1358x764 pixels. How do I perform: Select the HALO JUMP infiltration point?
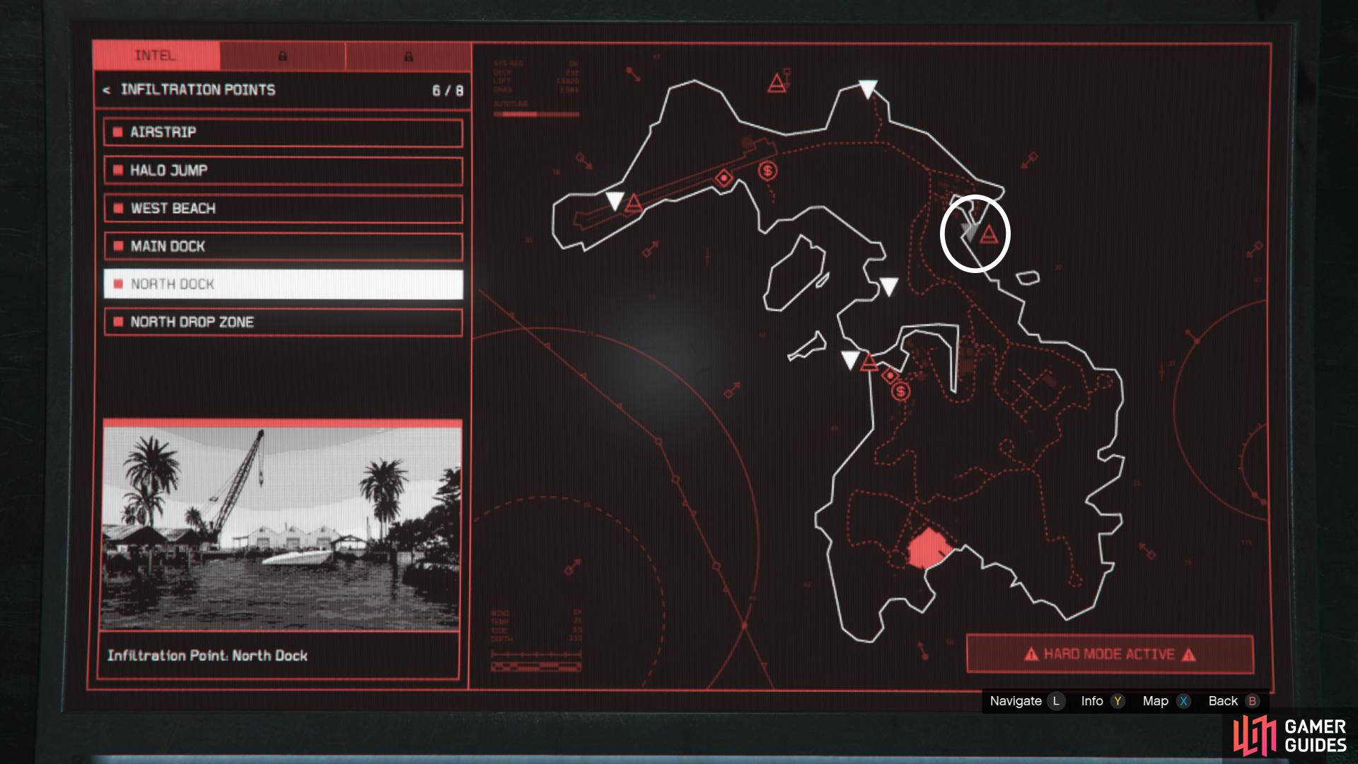[x=283, y=170]
